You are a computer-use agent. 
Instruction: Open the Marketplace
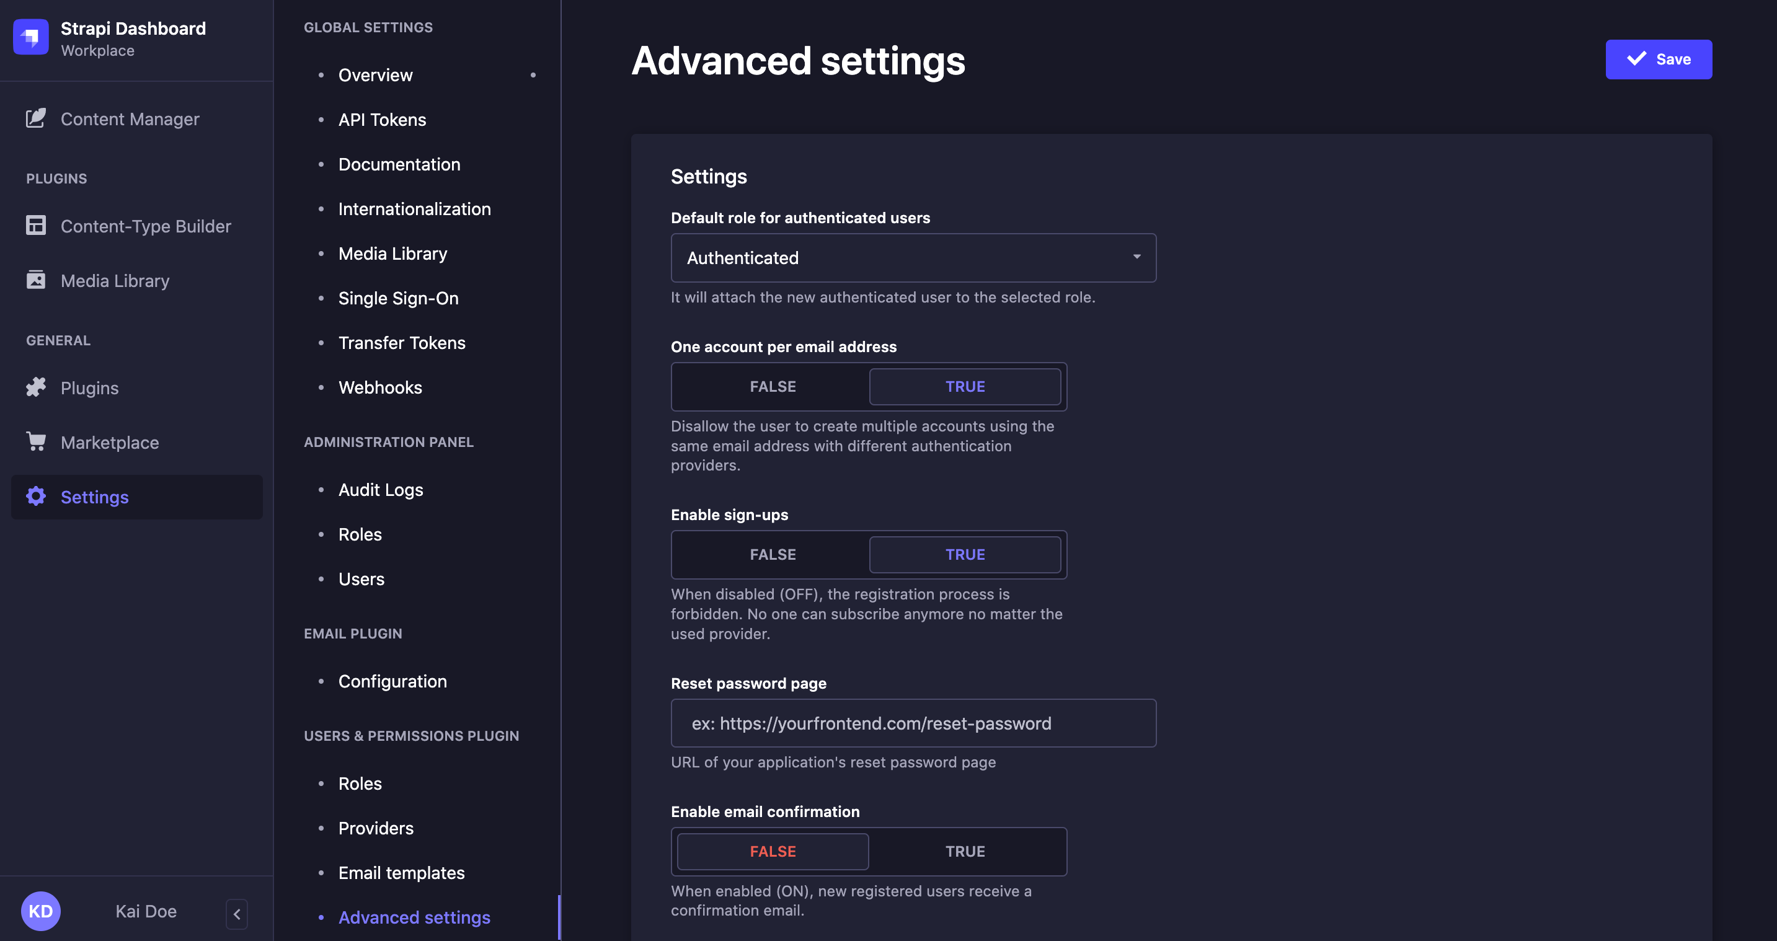pyautogui.click(x=109, y=442)
